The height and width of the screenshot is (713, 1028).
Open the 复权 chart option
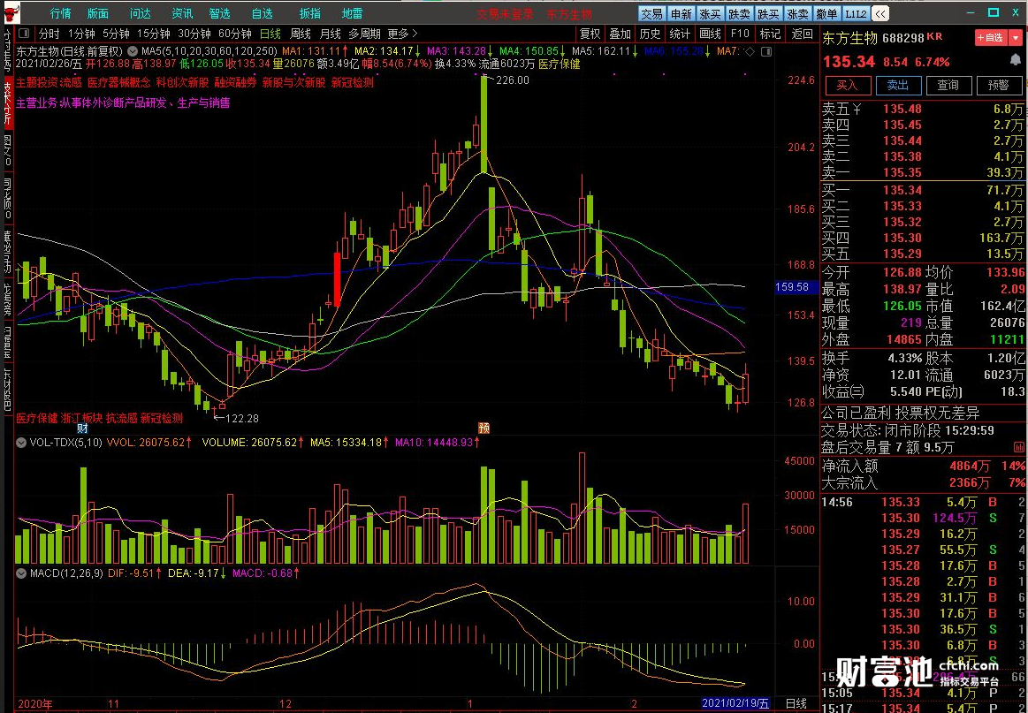[590, 34]
